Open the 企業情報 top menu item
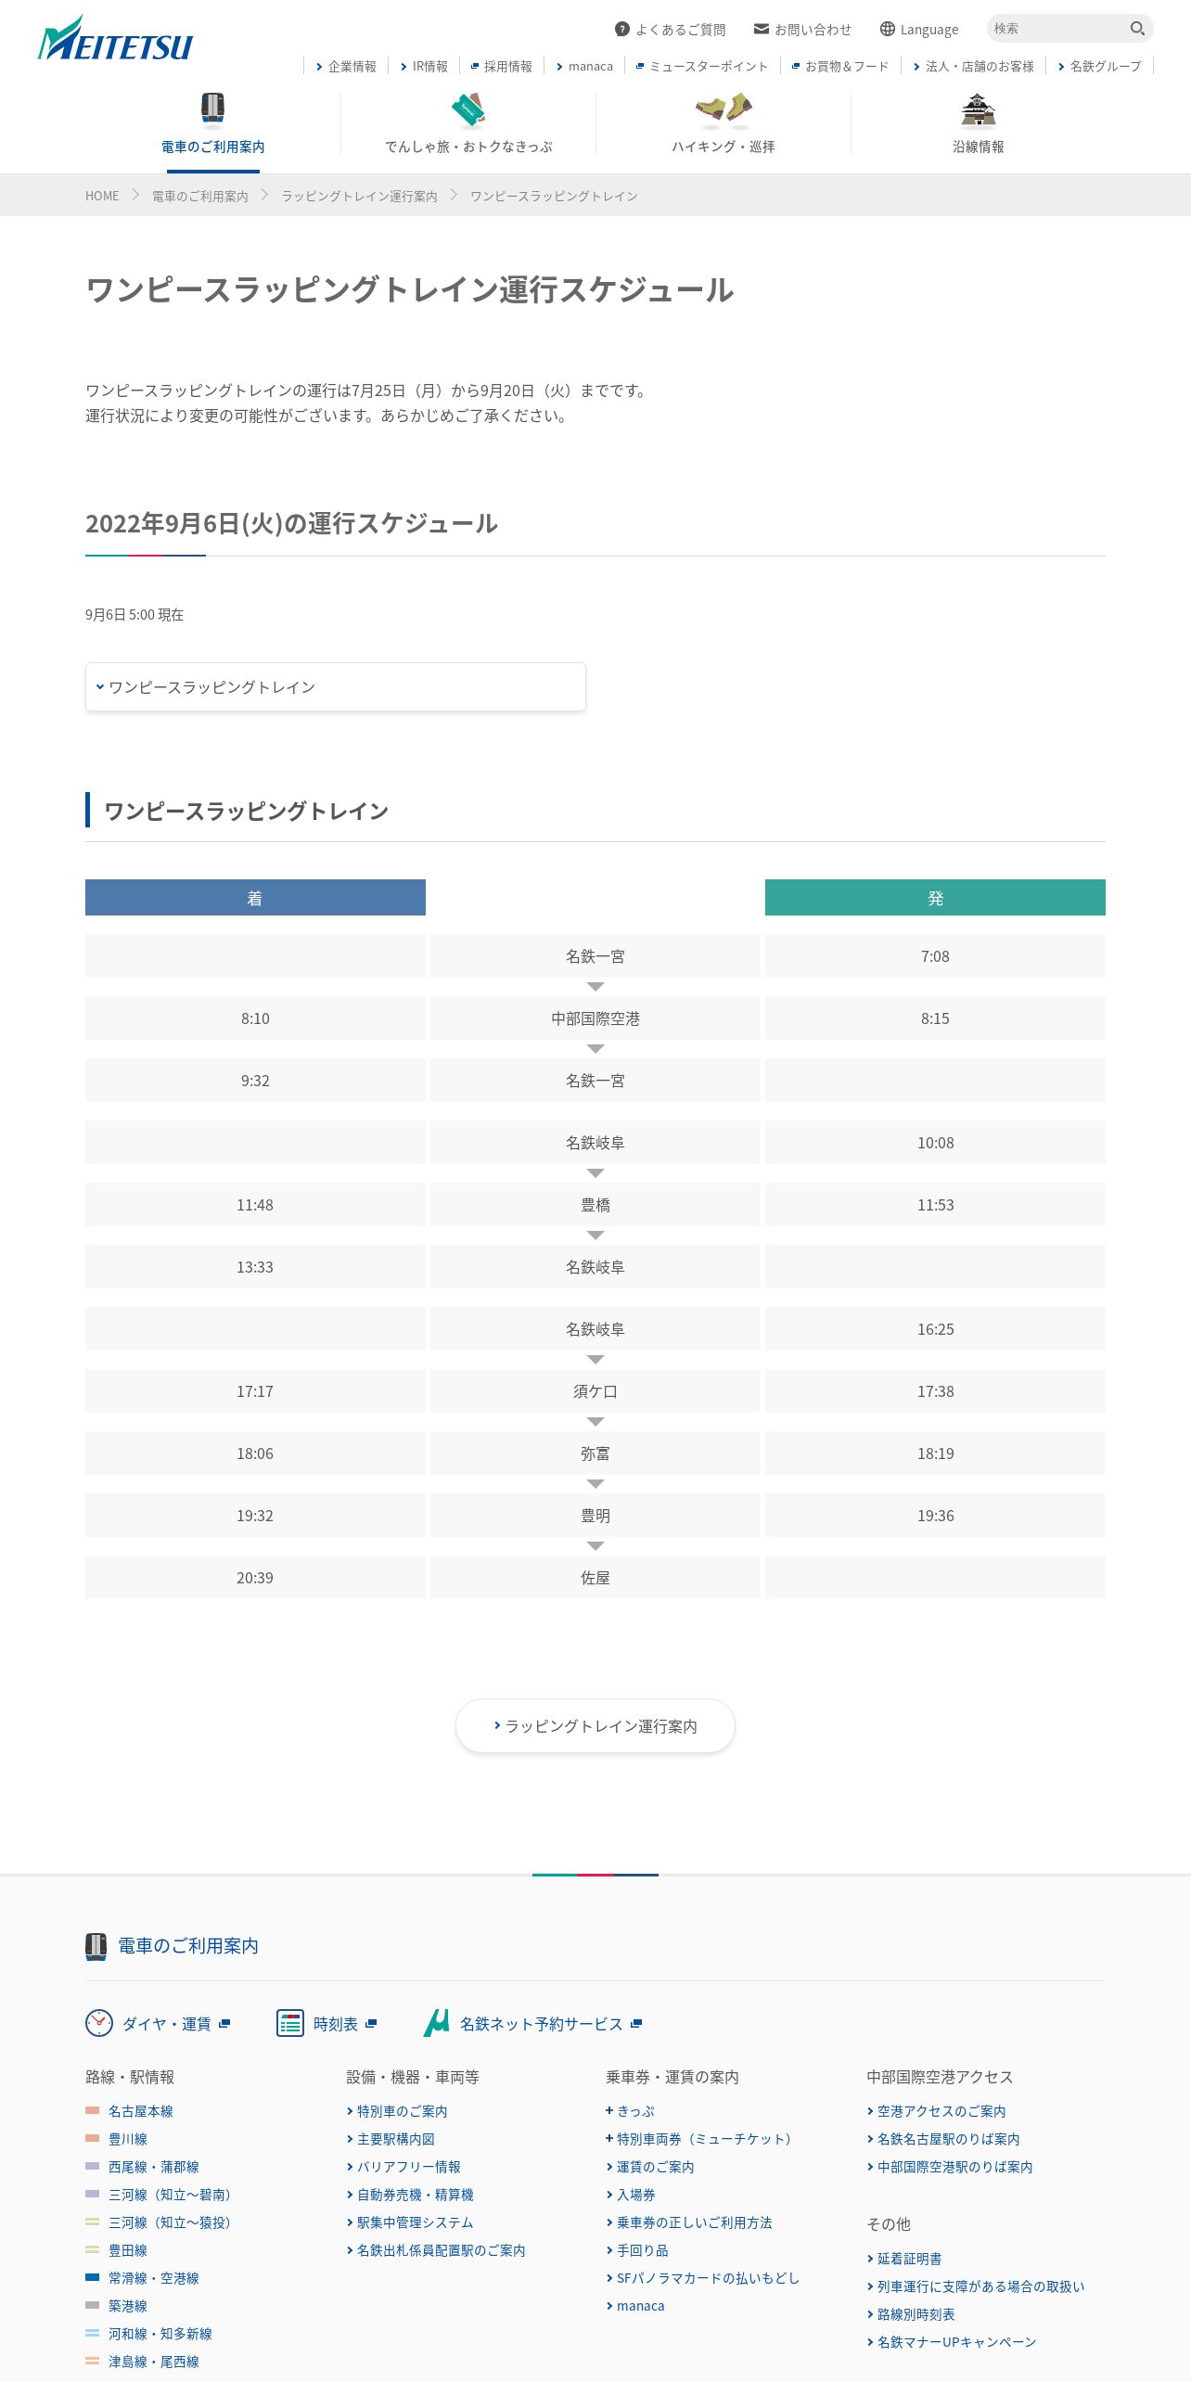This screenshot has height=2382, width=1191. [x=346, y=66]
